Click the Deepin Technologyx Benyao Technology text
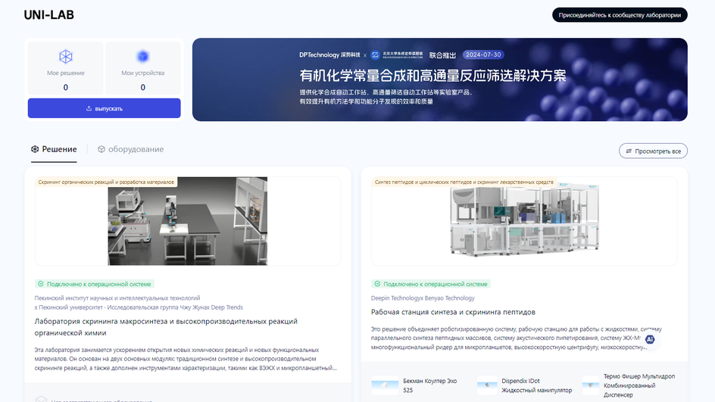The height and width of the screenshot is (402, 715). (x=423, y=298)
